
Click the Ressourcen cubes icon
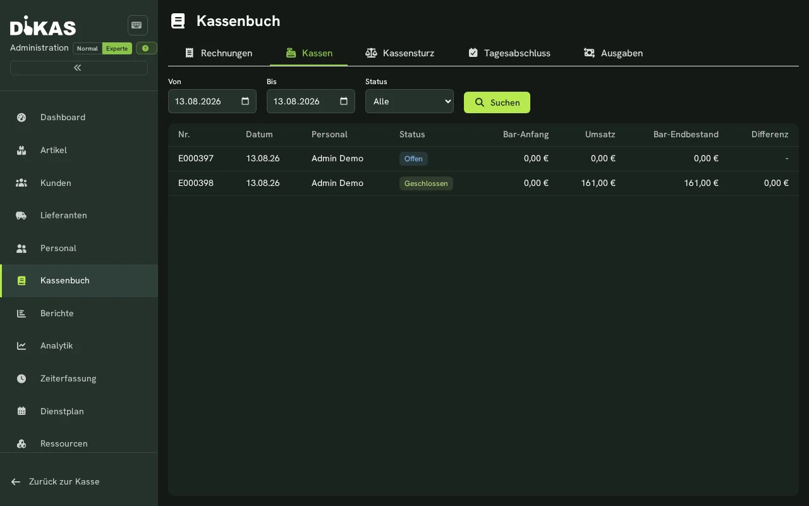[x=21, y=443]
